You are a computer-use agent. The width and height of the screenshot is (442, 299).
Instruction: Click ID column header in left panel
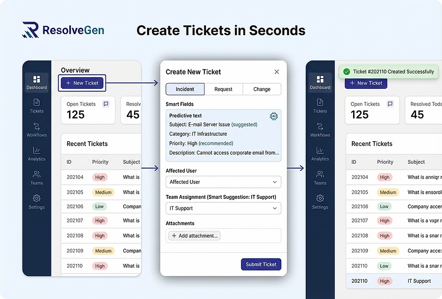click(69, 162)
